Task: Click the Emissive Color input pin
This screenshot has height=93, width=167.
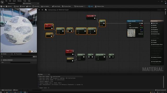Action: pos(152,34)
